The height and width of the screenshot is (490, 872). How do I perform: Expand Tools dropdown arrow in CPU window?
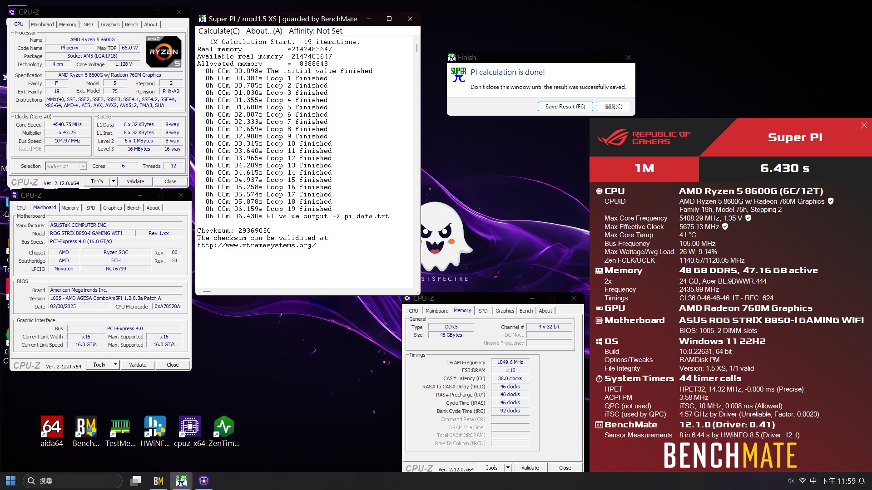tap(113, 181)
